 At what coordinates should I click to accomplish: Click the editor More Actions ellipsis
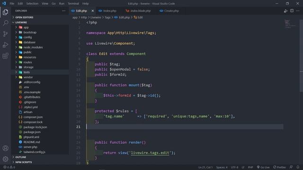(x=298, y=11)
